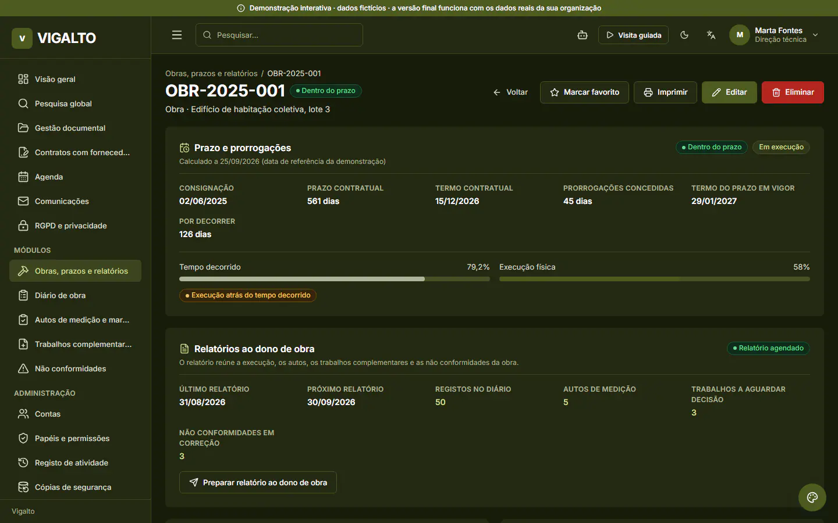Viewport: 838px width, 523px height.
Task: Click the Vigalto logo icon
Action: (x=22, y=38)
